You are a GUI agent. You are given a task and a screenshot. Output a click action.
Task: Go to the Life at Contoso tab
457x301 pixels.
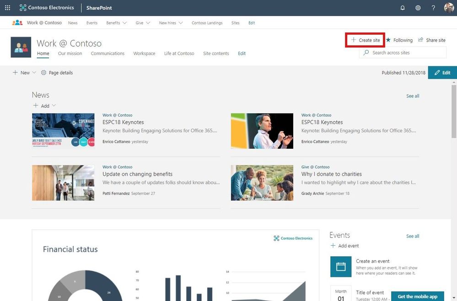click(179, 54)
